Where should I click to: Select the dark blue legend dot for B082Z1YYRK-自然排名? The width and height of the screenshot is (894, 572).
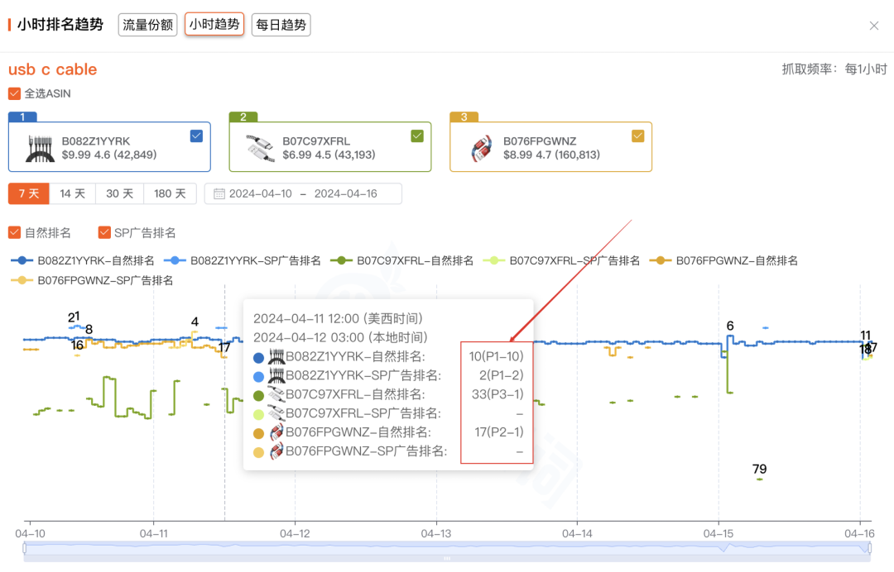click(x=22, y=260)
